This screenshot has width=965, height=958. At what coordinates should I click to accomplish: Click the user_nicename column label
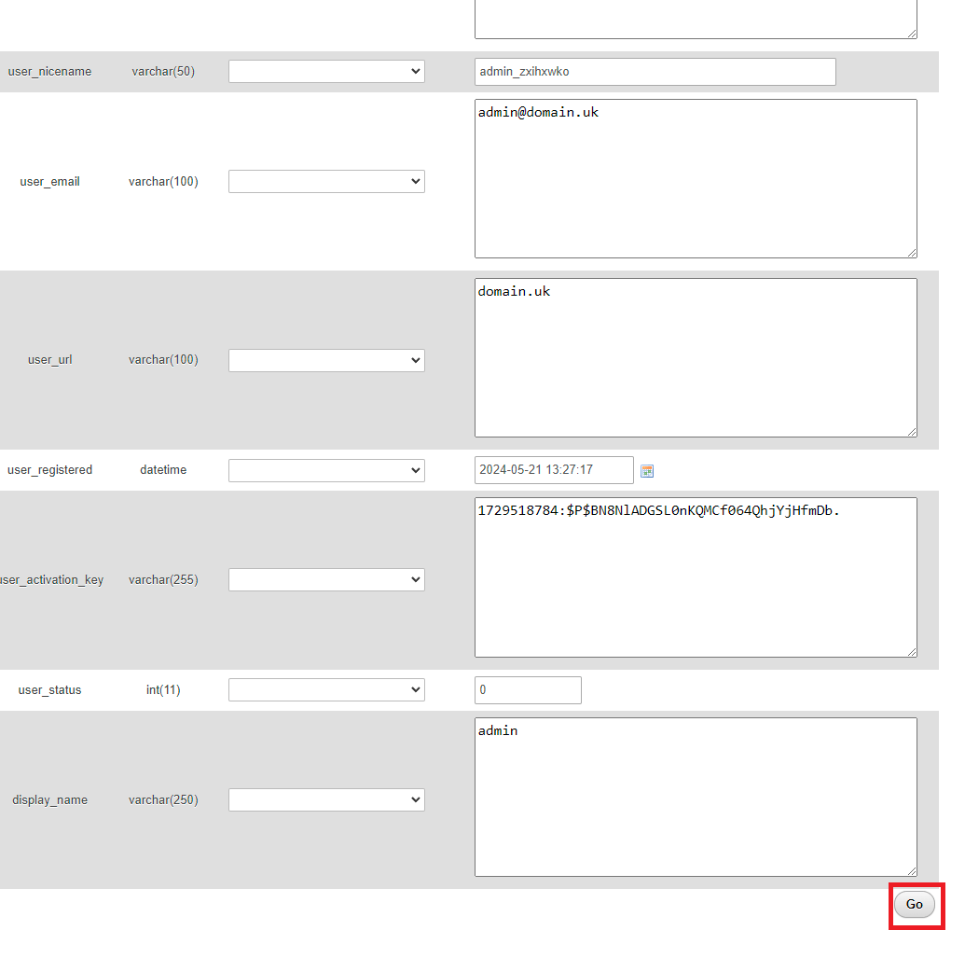(49, 72)
